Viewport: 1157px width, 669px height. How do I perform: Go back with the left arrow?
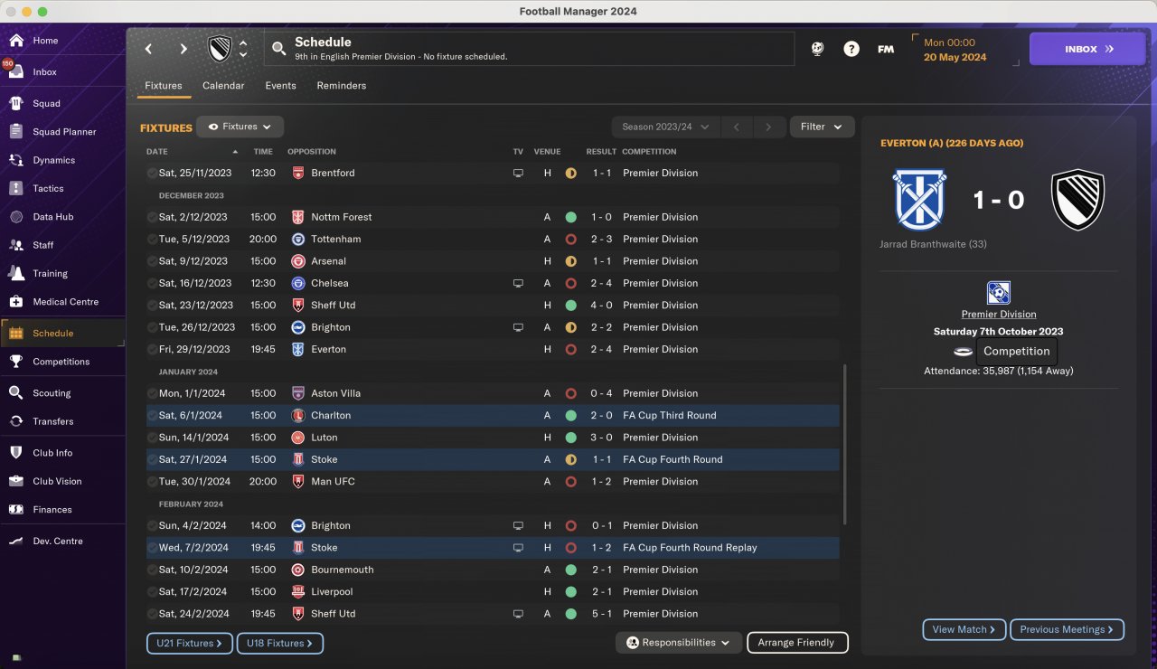coord(149,49)
